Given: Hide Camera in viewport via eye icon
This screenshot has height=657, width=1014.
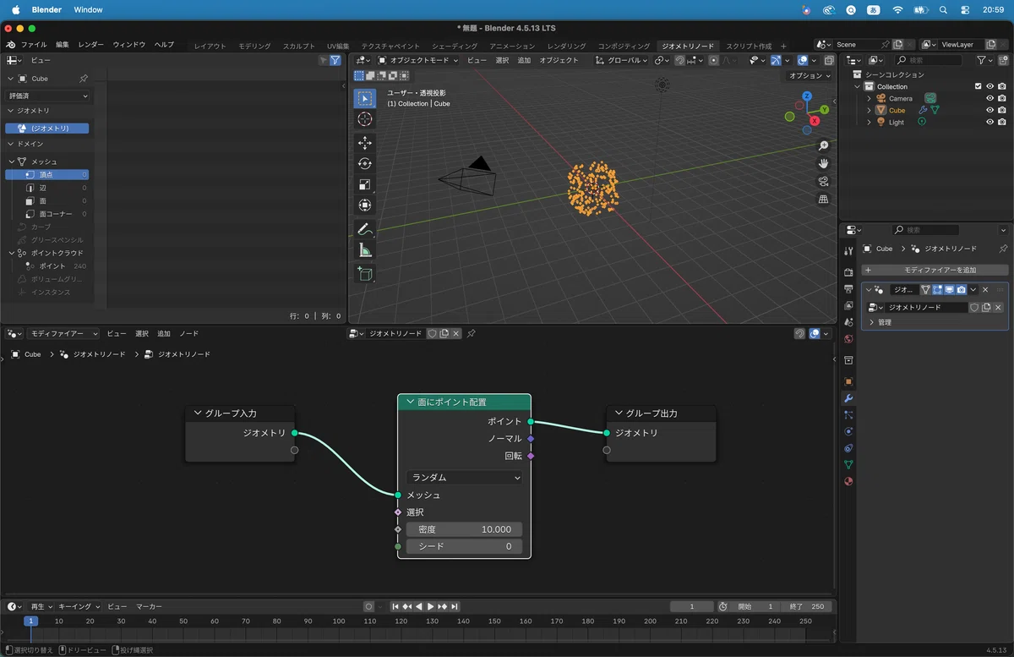Looking at the screenshot, I should [990, 98].
